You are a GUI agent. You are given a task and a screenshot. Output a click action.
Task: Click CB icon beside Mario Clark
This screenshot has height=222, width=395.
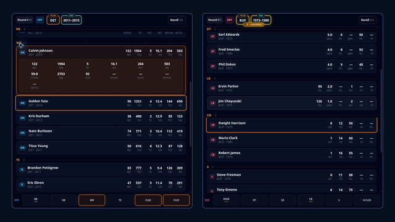[212, 140]
